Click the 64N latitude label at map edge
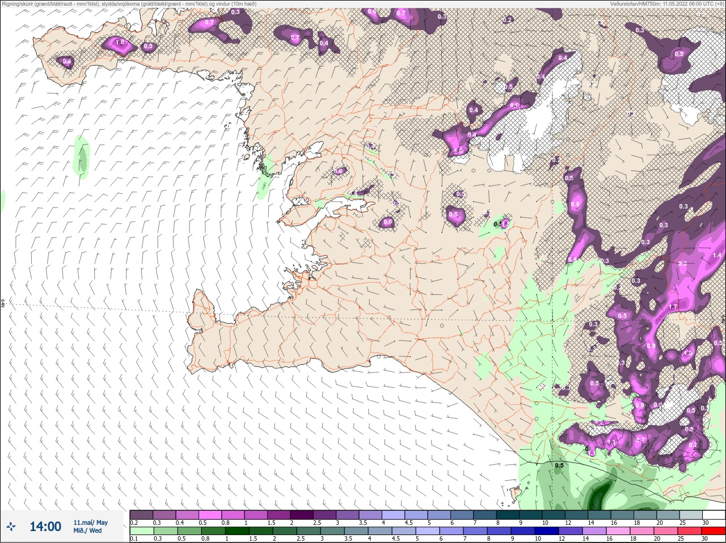Viewport: 726px width, 543px height. pos(3,304)
